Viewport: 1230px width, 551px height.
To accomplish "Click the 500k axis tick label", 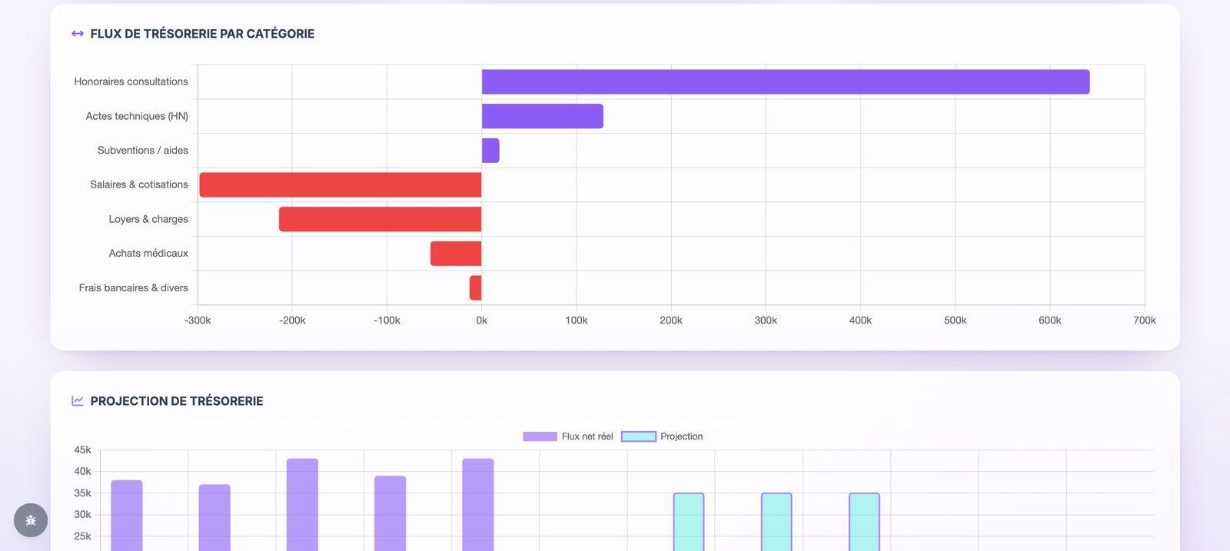I will pos(956,320).
